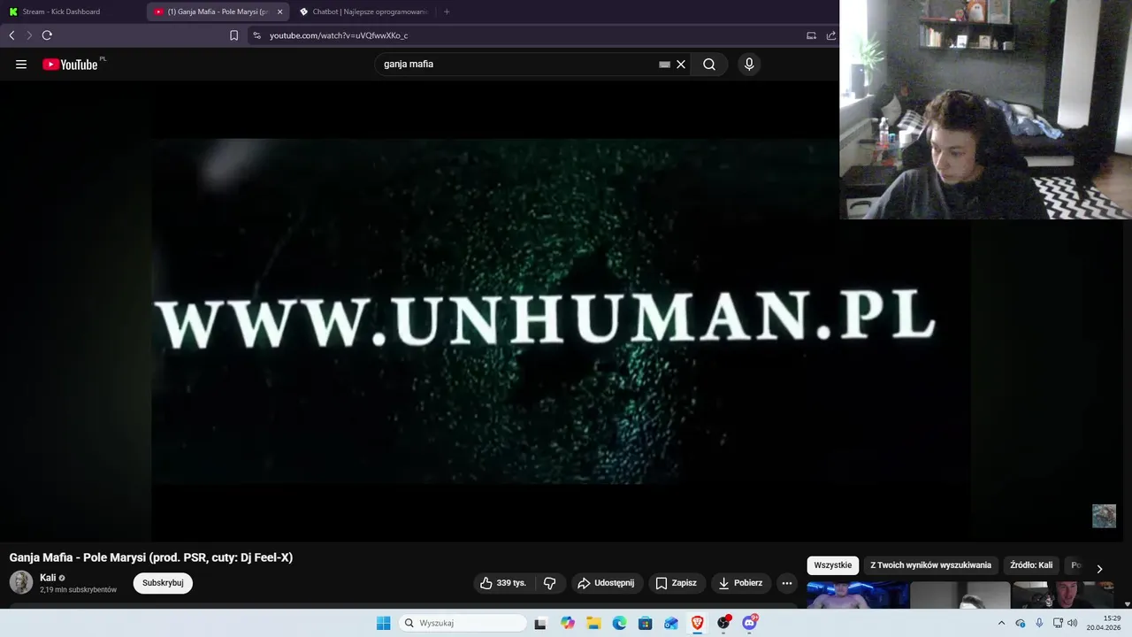
Task: Click the address bar URL
Action: coord(339,35)
